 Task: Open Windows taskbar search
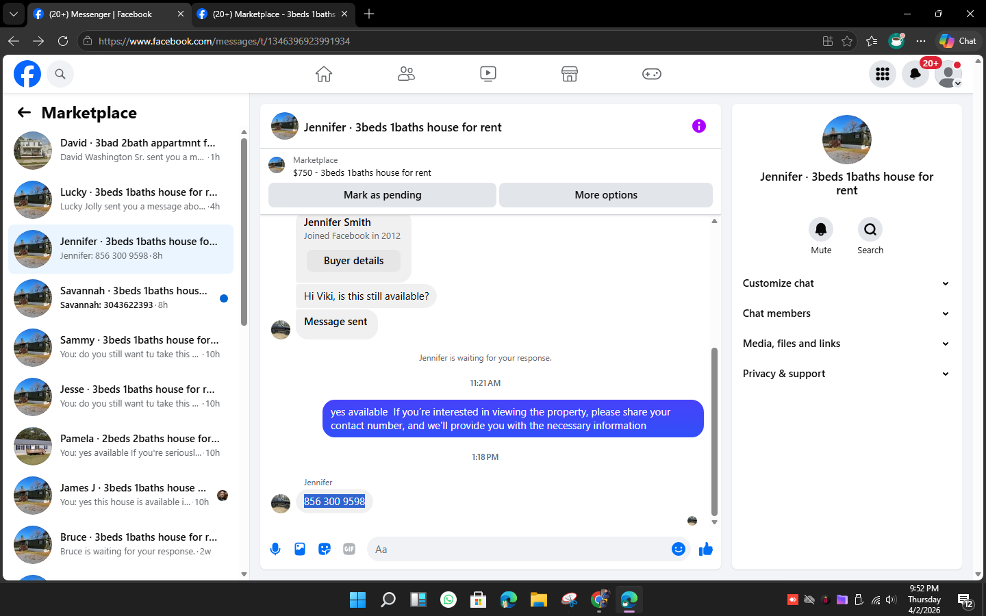tap(388, 600)
